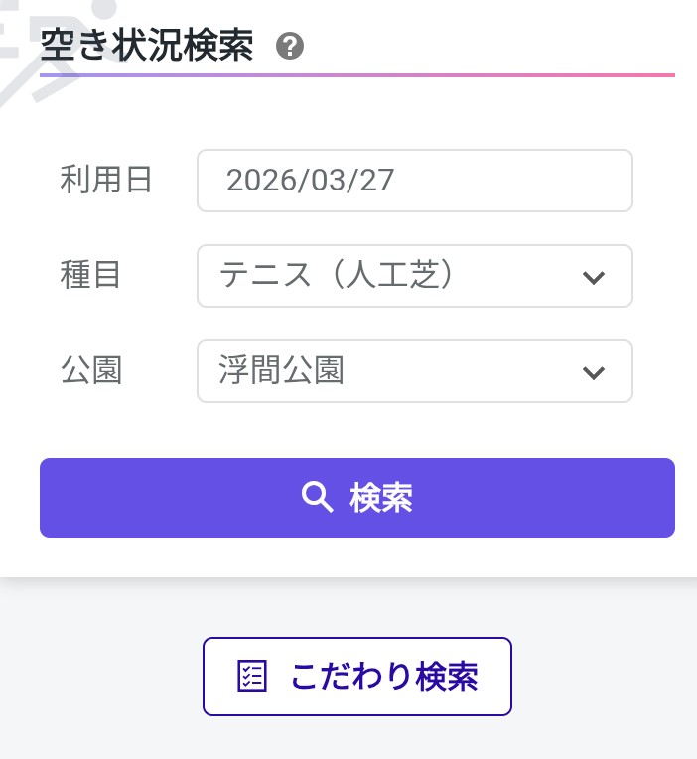The image size is (697, 759).
Task: Click the gradient underline below the heading
Action: coord(357,74)
